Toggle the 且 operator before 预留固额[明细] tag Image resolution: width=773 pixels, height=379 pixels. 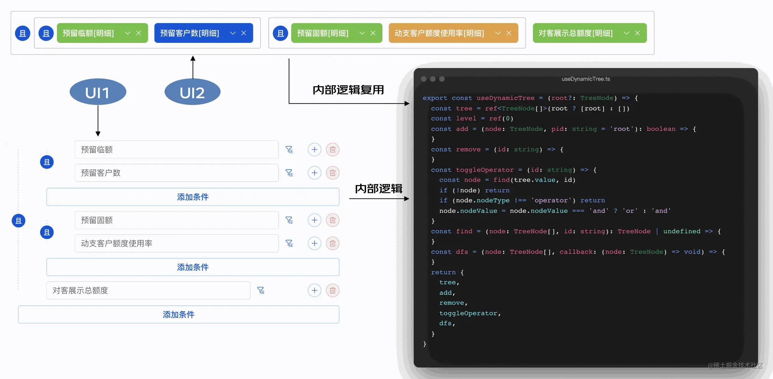[280, 33]
